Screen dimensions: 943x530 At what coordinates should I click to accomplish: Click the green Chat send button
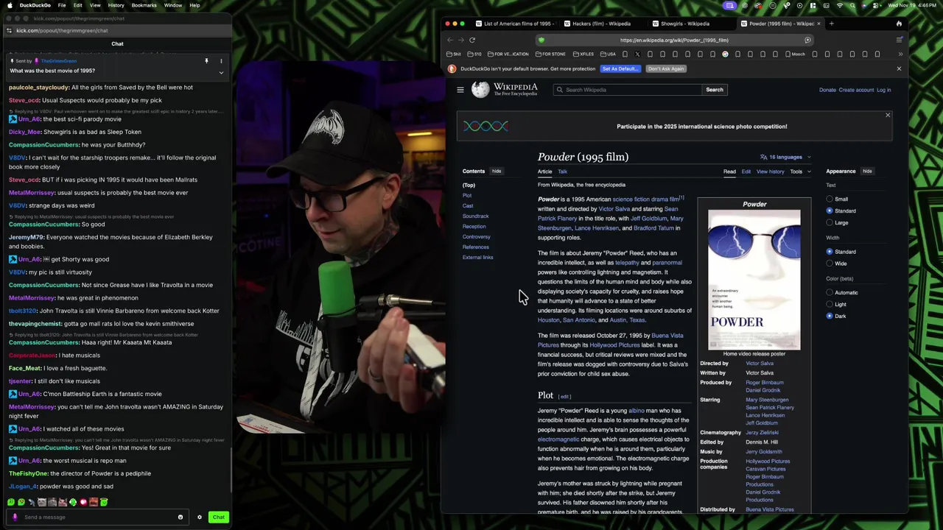tap(219, 517)
